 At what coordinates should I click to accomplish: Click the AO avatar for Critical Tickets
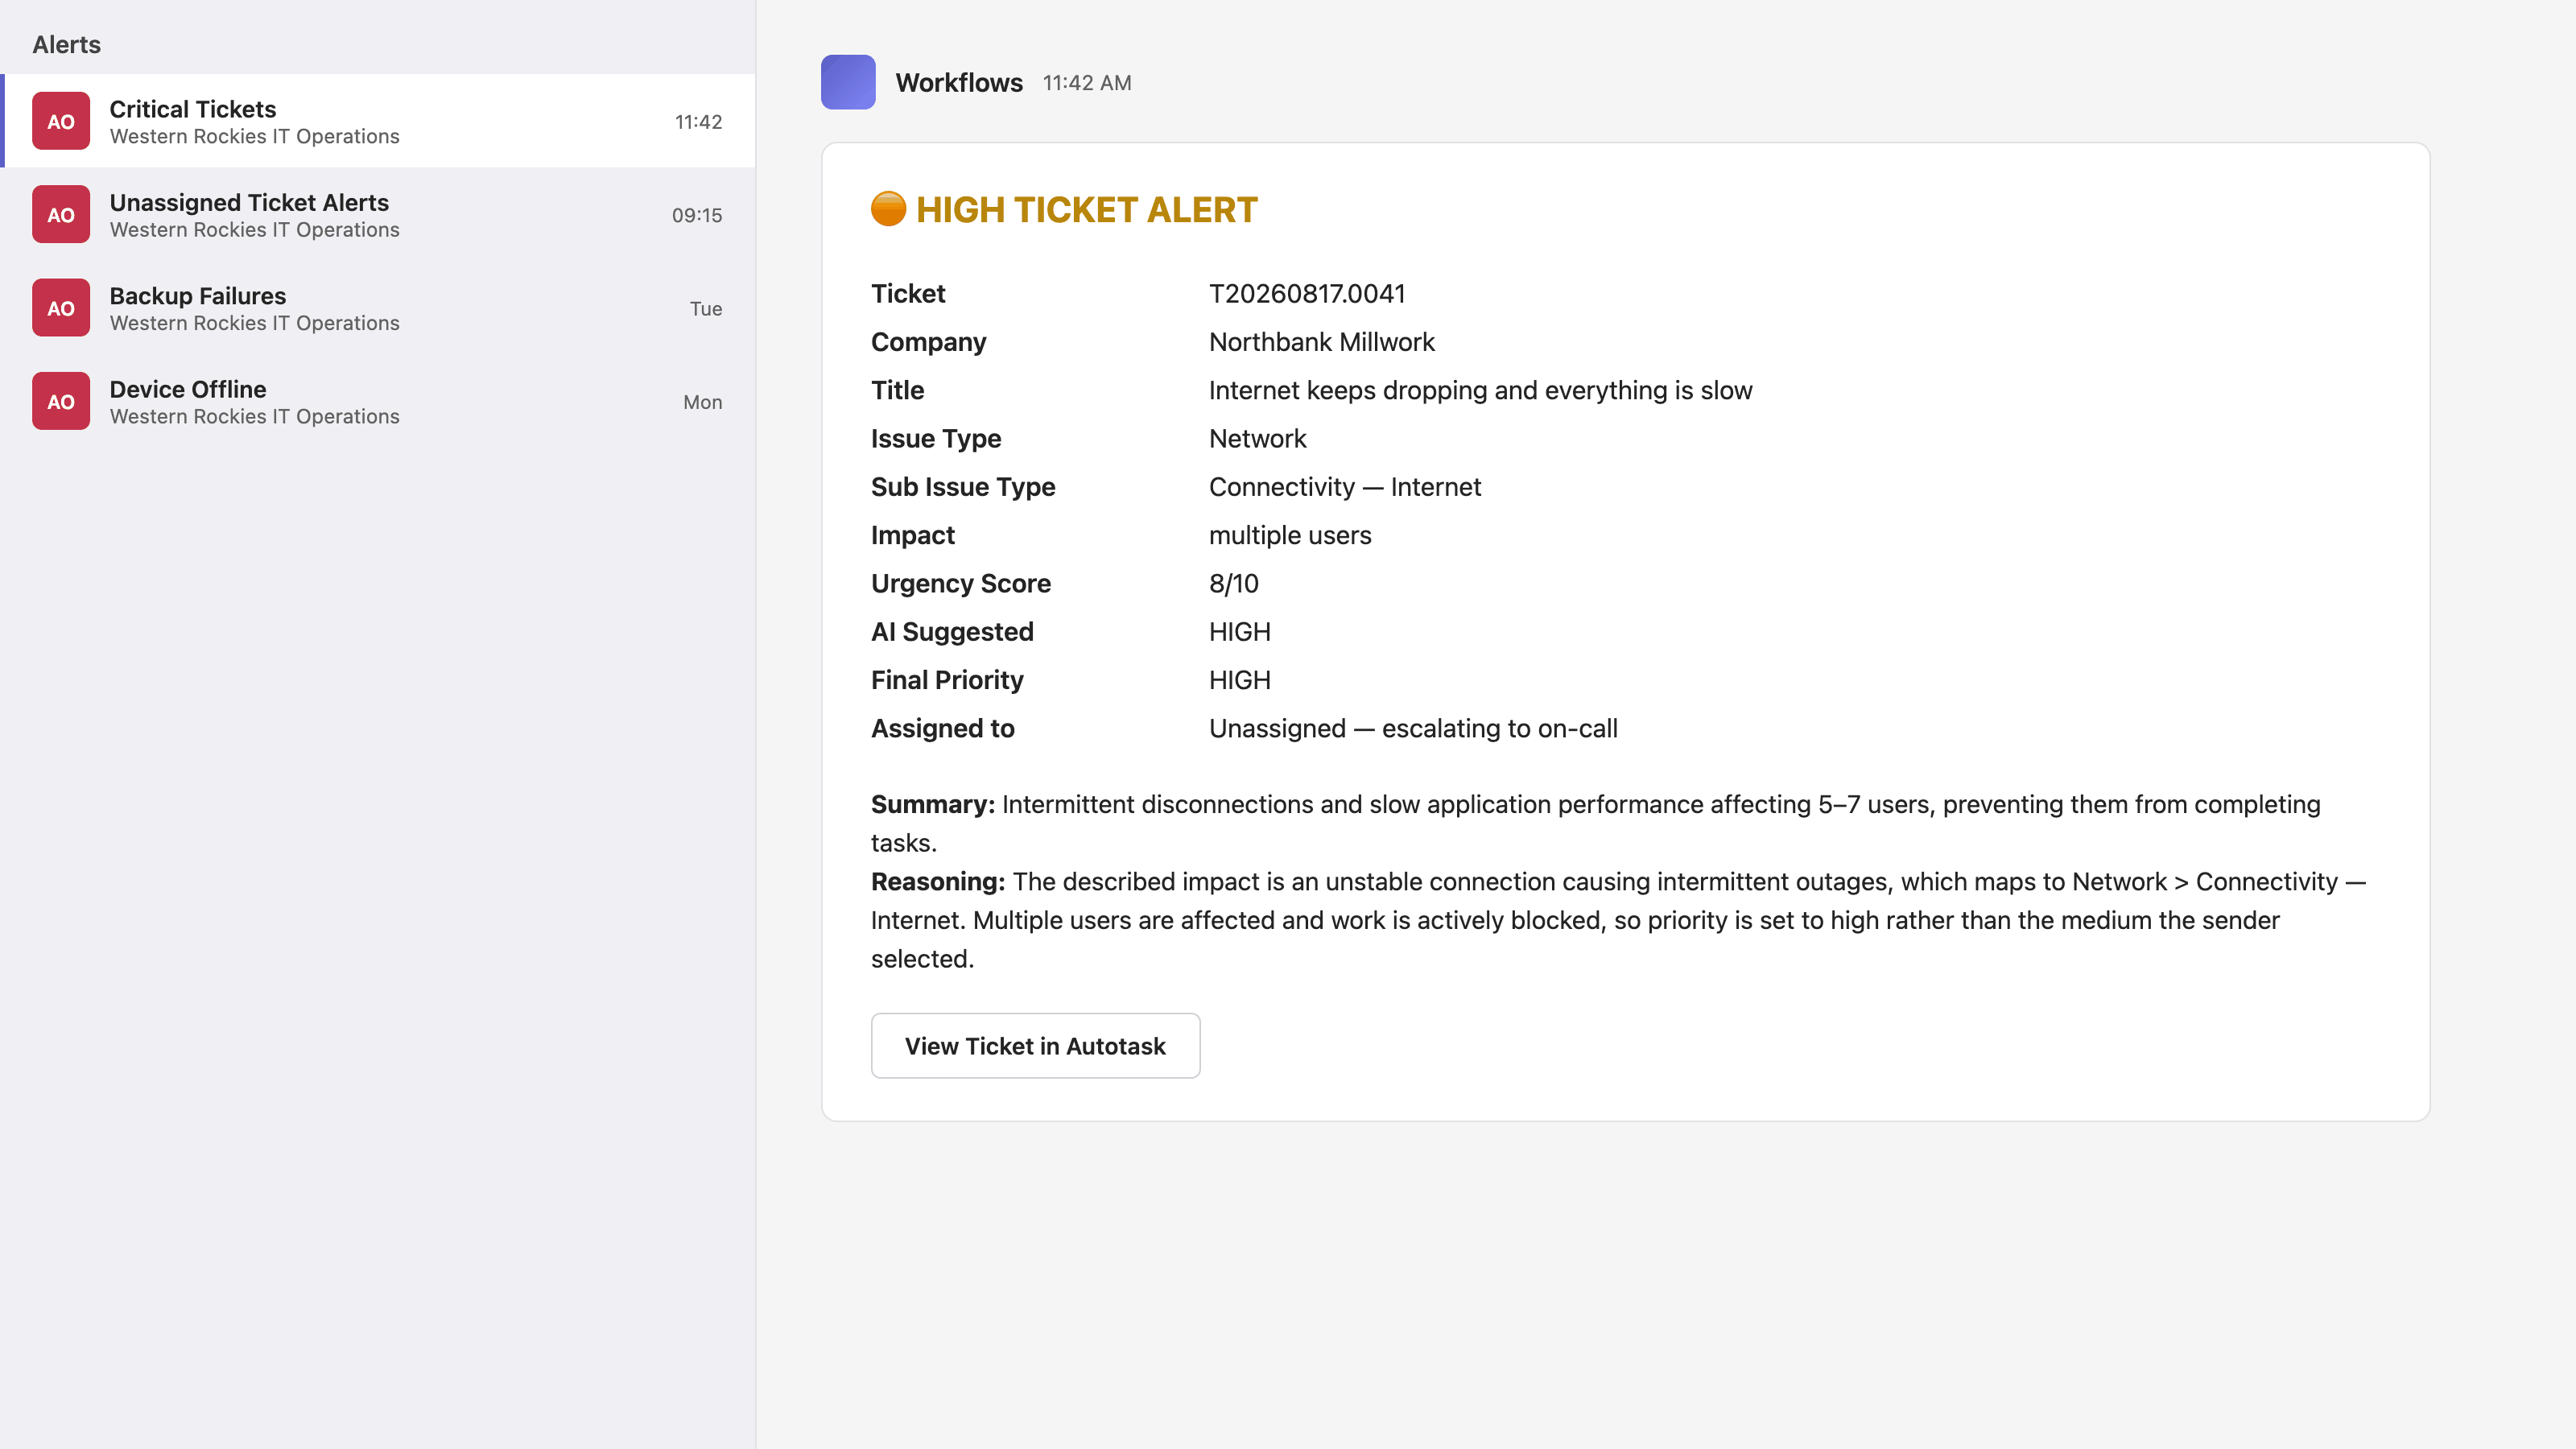click(x=61, y=121)
